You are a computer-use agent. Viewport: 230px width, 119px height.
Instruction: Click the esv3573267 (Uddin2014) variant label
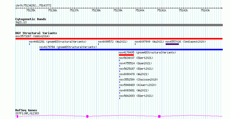click(33, 36)
